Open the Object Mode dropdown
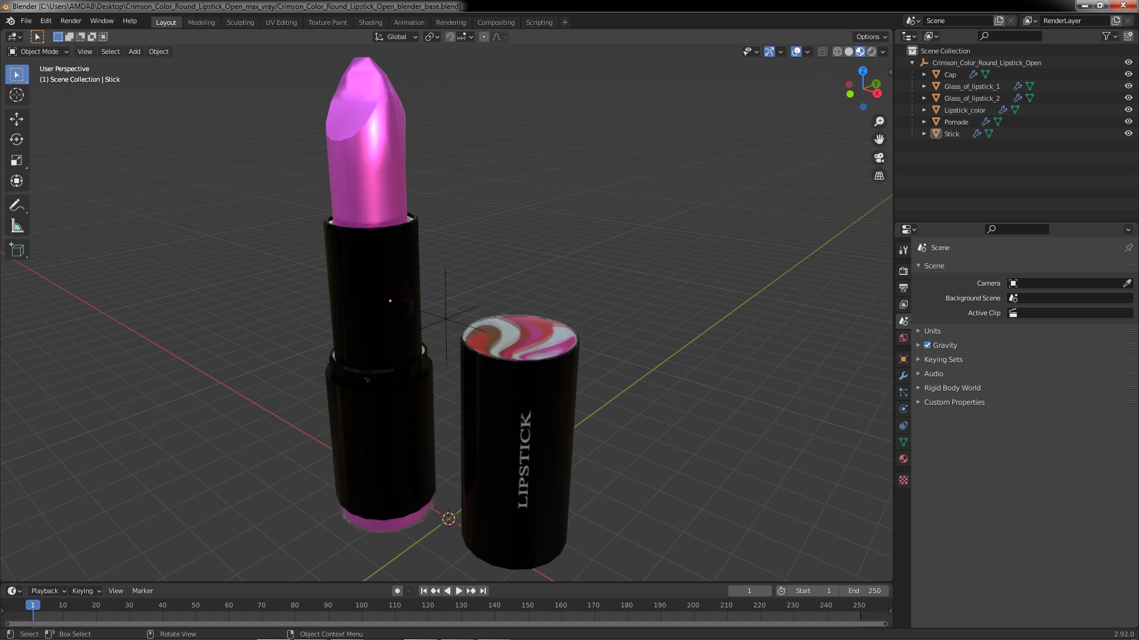Screen dimensions: 1139x640 click(39, 52)
